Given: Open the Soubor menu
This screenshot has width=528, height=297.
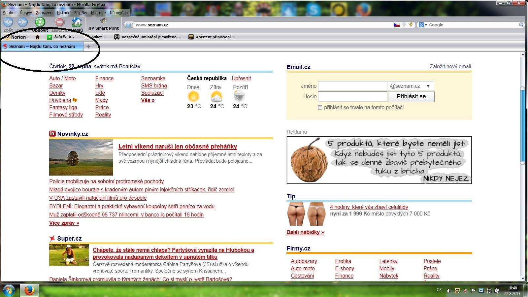Looking at the screenshot, I should tap(9, 13).
